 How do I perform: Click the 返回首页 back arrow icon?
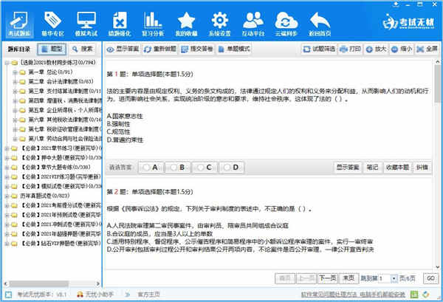tap(320, 24)
